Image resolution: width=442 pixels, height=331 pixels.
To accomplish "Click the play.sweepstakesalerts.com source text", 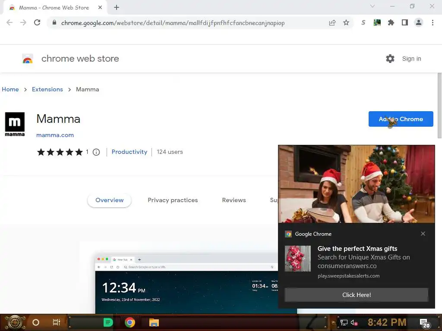I will coord(349,276).
